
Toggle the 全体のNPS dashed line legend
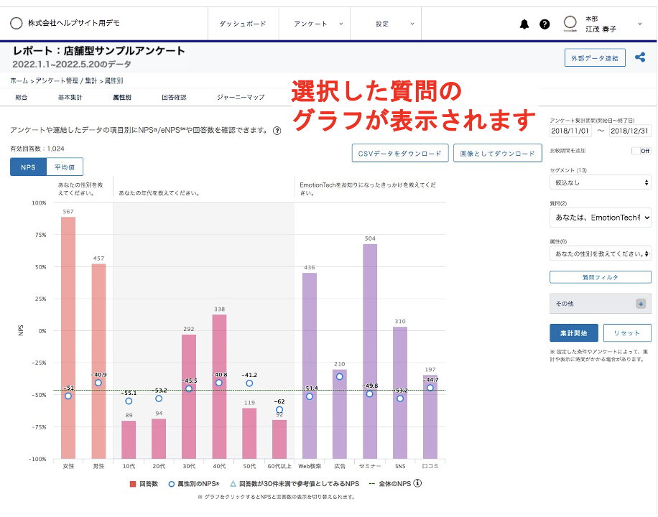tap(372, 484)
